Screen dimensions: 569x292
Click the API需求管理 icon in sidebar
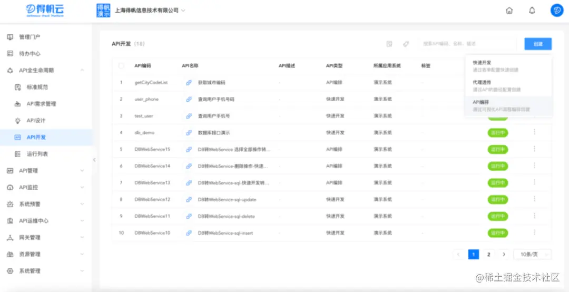pyautogui.click(x=17, y=104)
